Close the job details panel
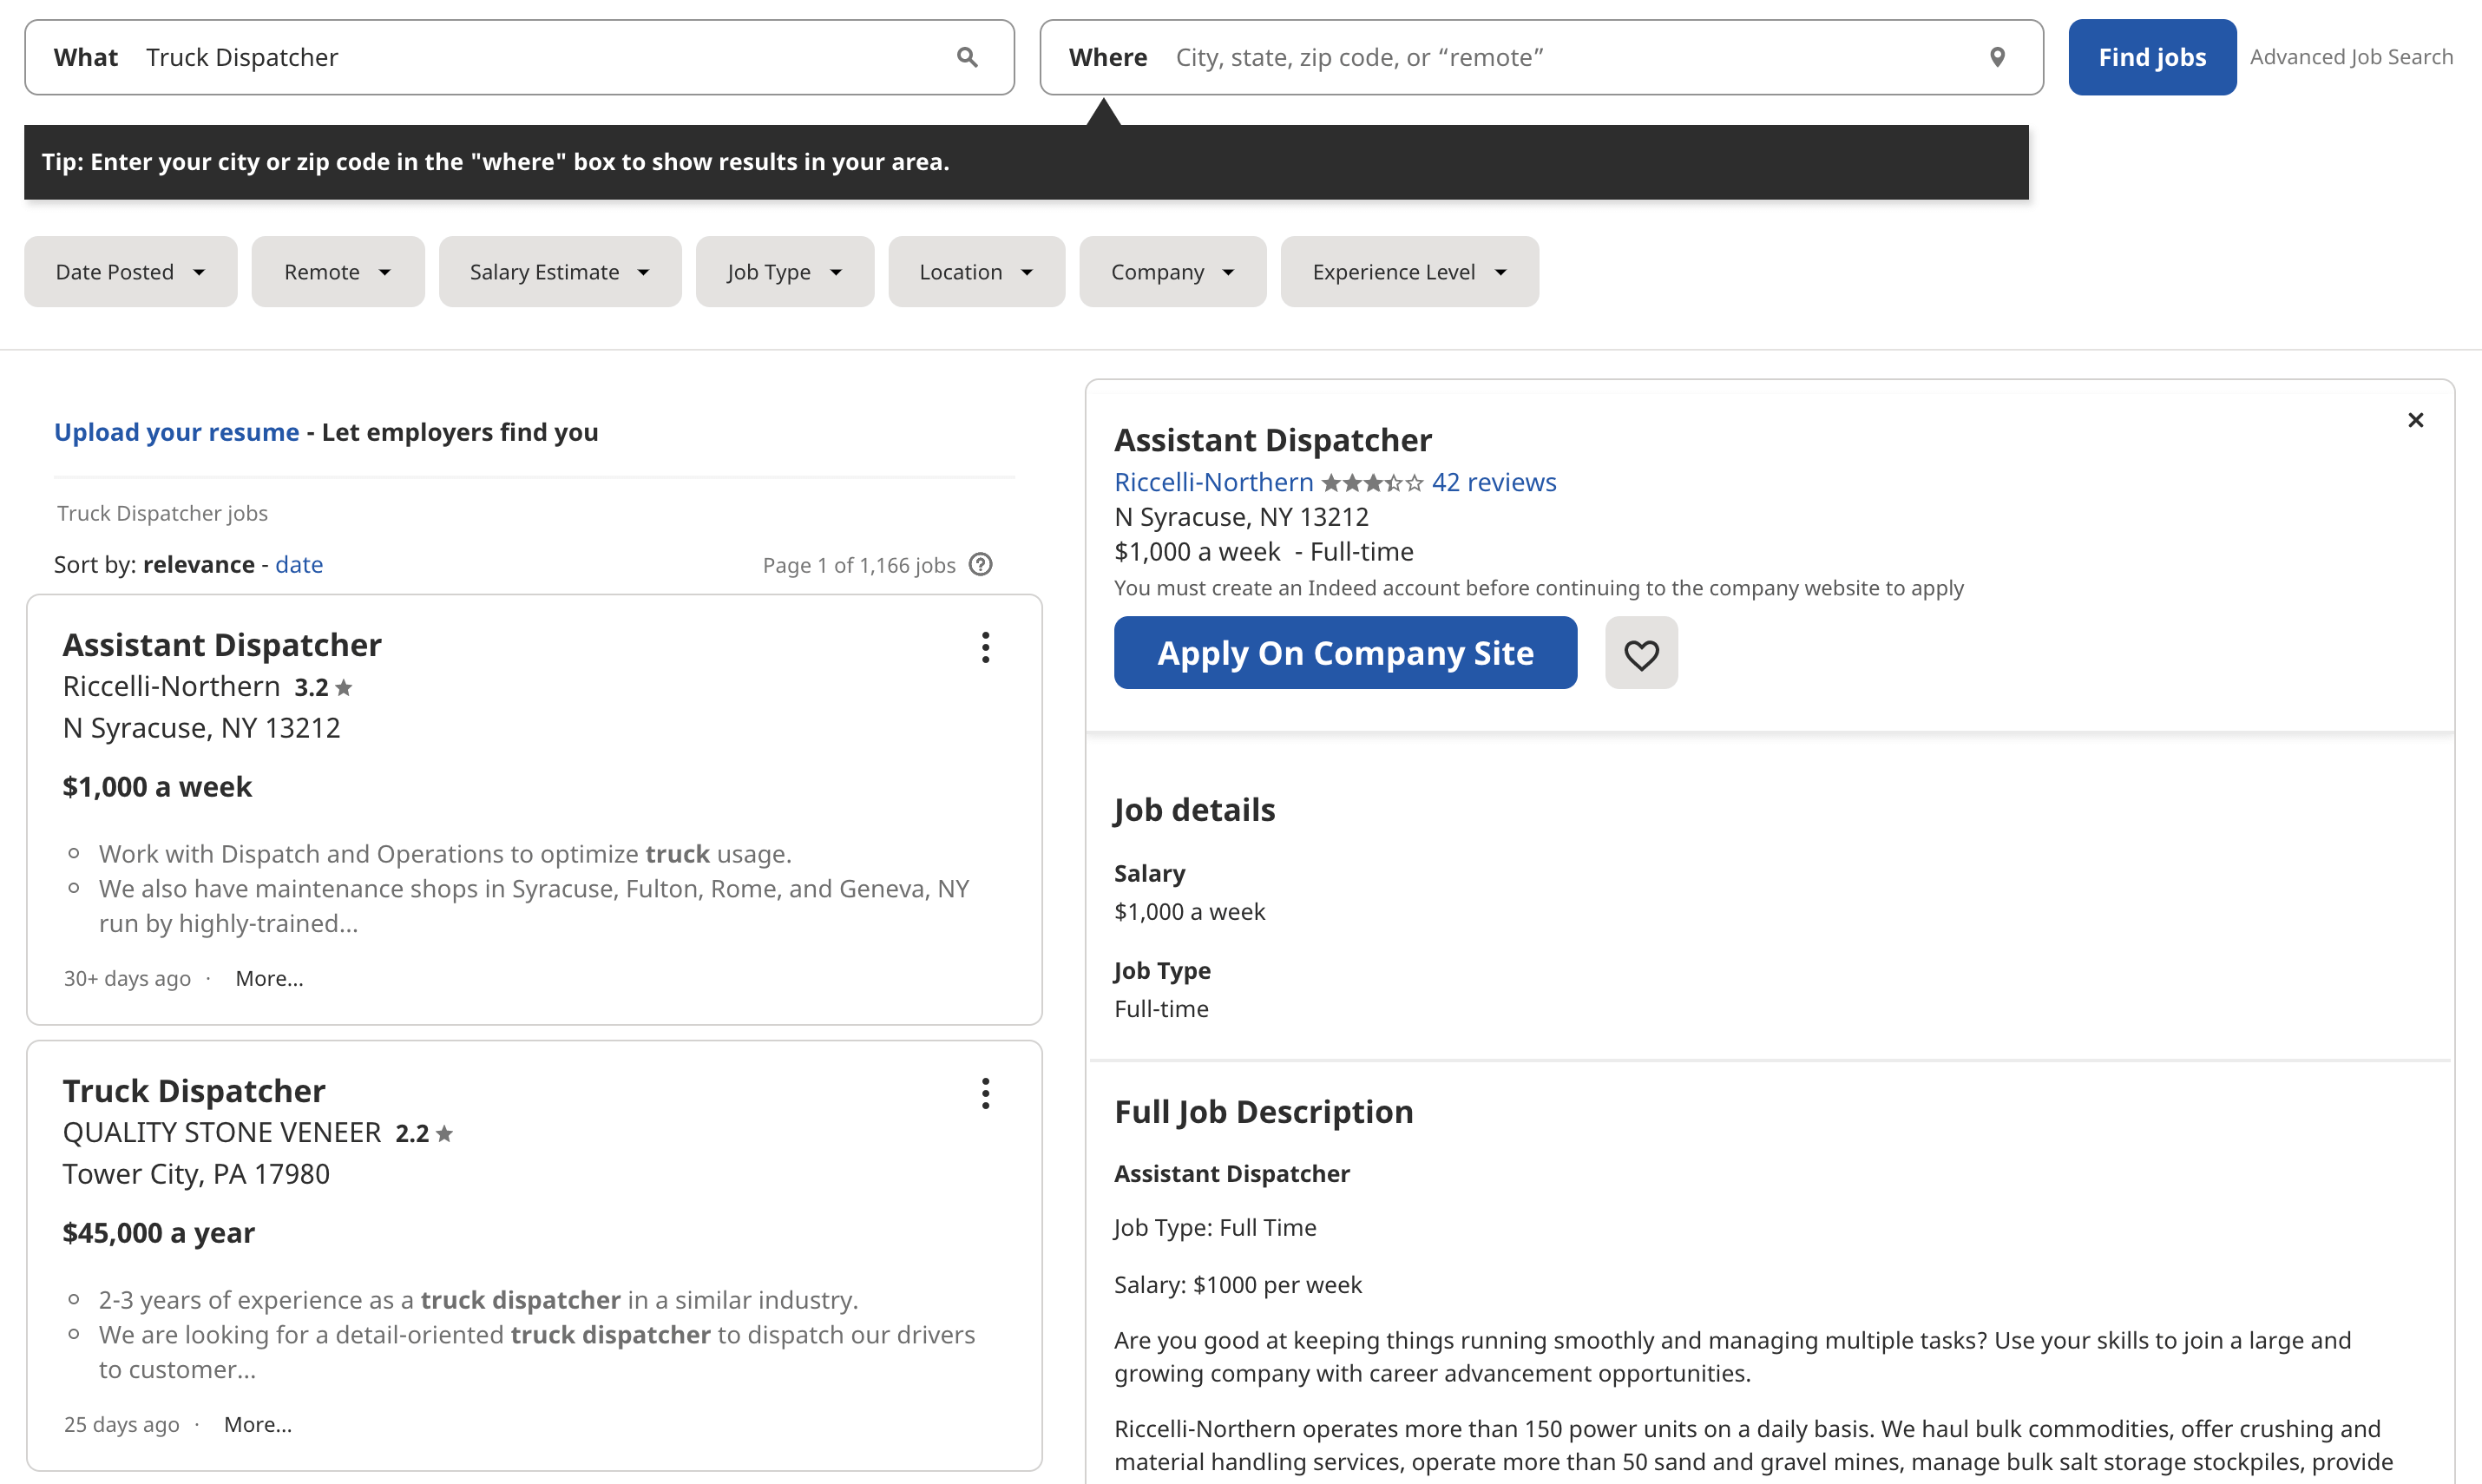The image size is (2482, 1484). [2415, 420]
